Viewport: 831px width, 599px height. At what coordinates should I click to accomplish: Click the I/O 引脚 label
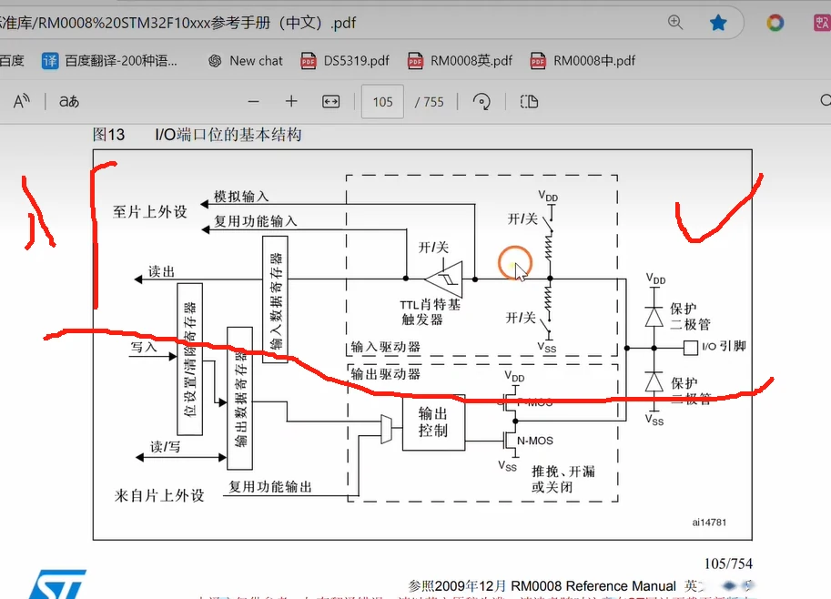click(724, 347)
